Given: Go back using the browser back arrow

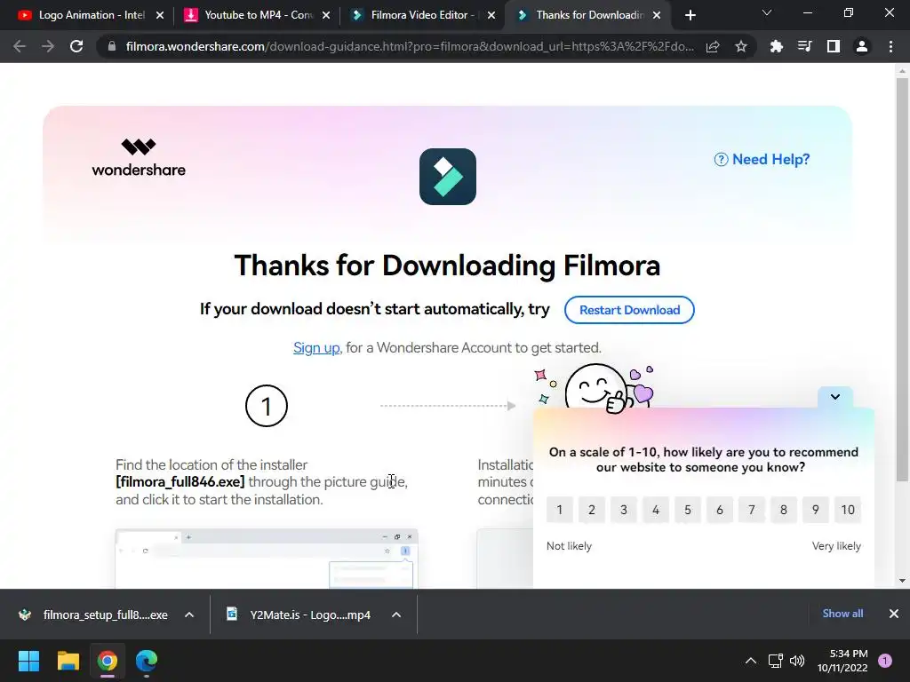Looking at the screenshot, I should (x=20, y=46).
